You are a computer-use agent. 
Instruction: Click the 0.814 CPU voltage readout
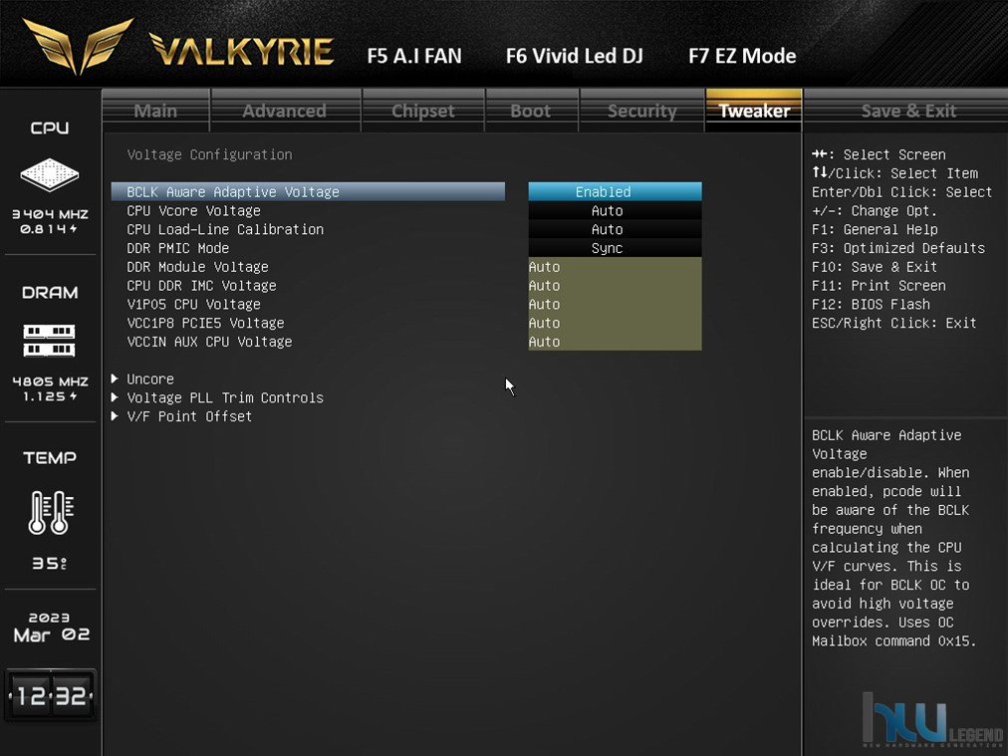pyautogui.click(x=48, y=229)
